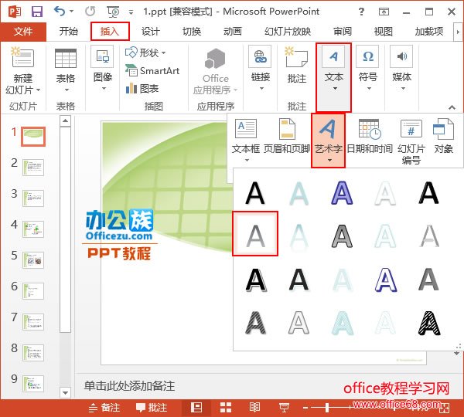Viewport: 464px width, 417px height.
Task: Open the 媒体 dropdown
Action: point(401,68)
